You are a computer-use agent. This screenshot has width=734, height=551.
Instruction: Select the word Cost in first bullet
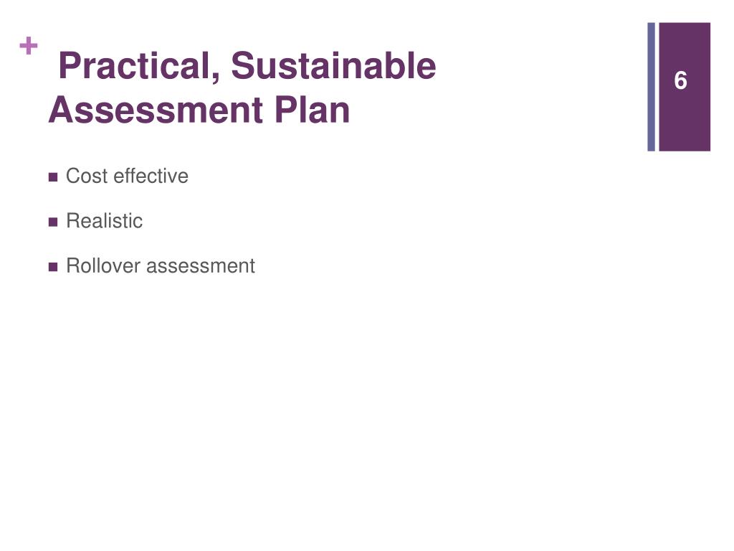point(87,176)
